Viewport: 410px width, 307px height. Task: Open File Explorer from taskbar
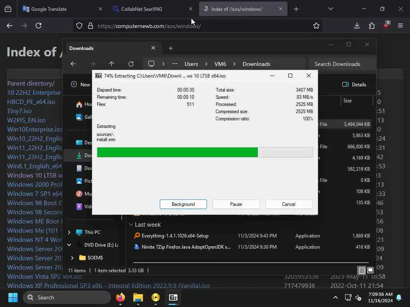[x=138, y=297]
